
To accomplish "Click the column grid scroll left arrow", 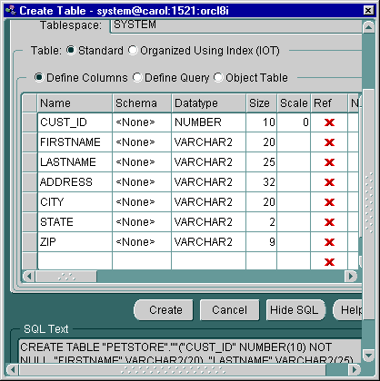I will pyautogui.click(x=29, y=276).
